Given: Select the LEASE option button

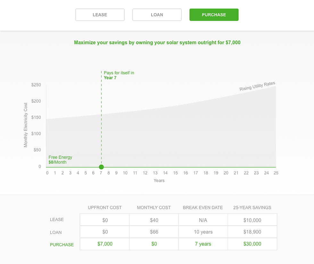Looking at the screenshot, I should coord(100,15).
